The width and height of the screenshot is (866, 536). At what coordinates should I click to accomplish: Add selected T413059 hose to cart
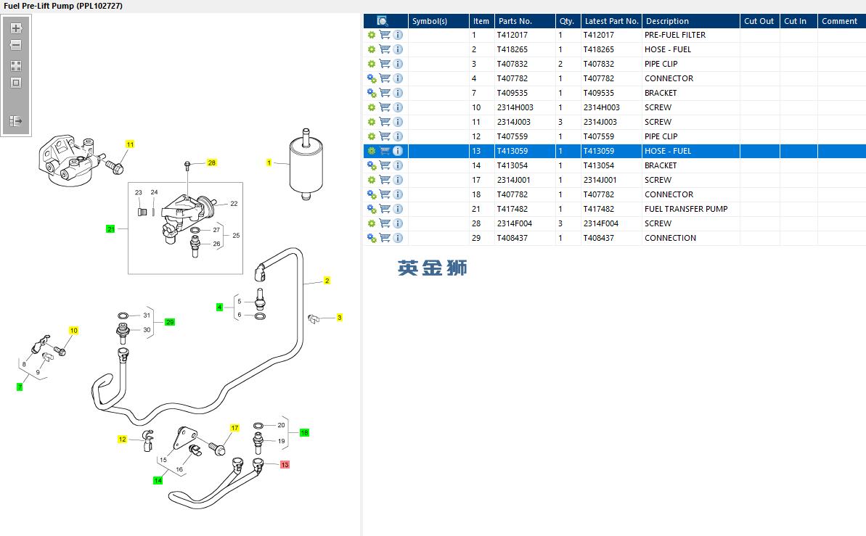pyautogui.click(x=385, y=151)
